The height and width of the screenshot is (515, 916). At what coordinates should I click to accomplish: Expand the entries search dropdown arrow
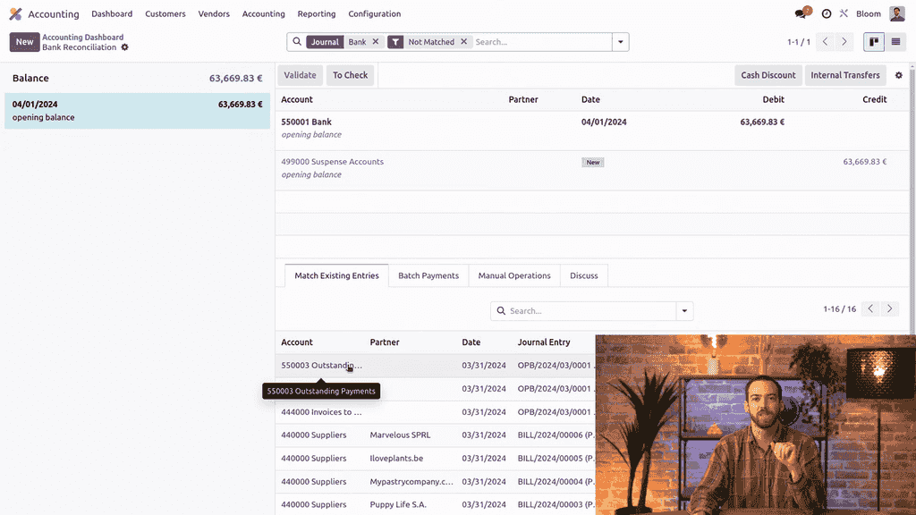click(684, 311)
